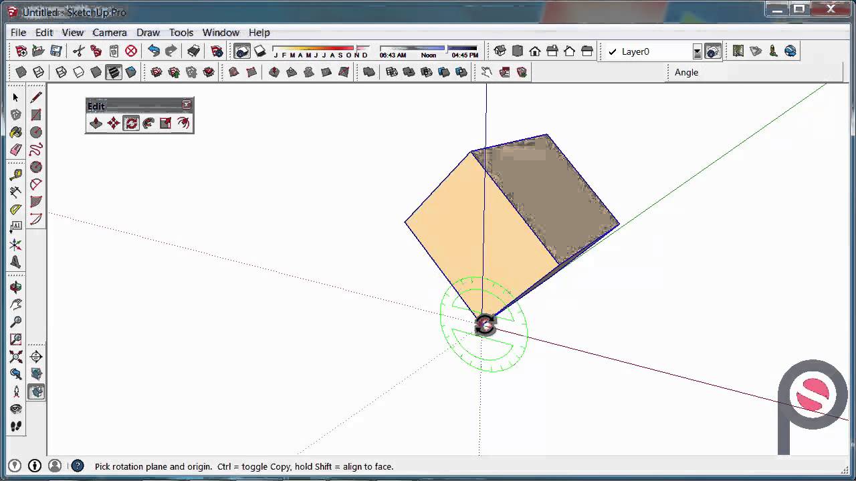Viewport: 856px width, 481px height.
Task: Click the Model Info icon
Action: [217, 51]
